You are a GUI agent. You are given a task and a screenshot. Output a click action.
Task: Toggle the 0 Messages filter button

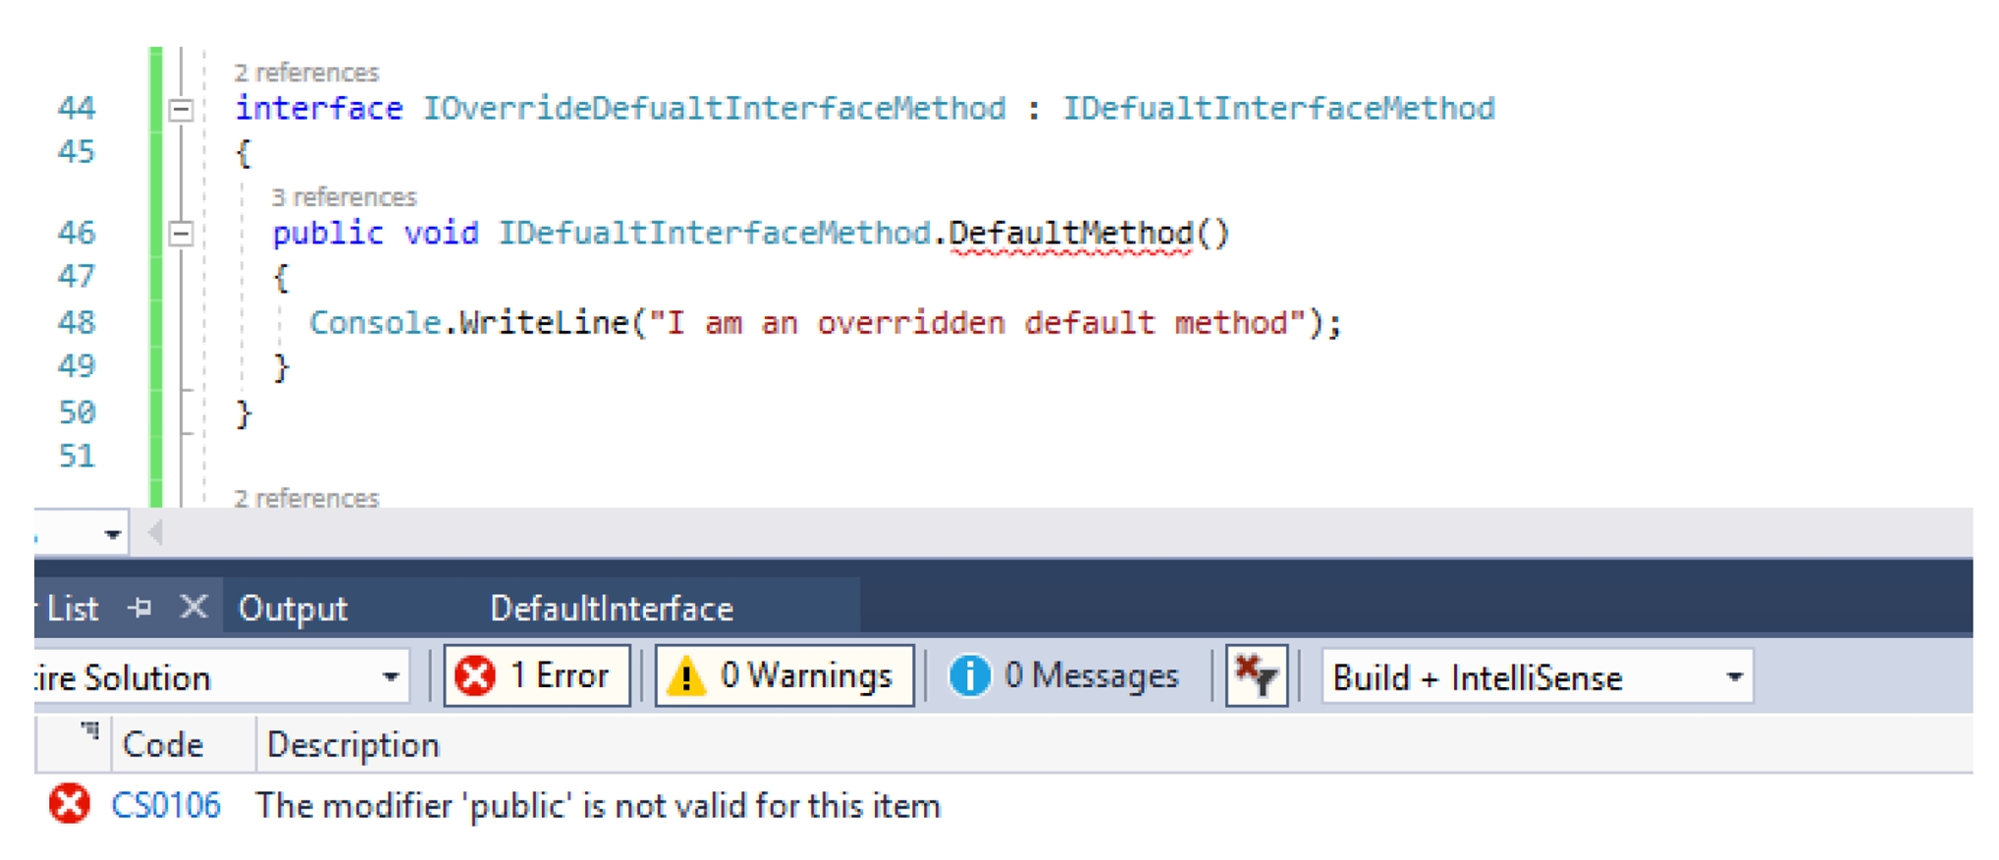tap(1067, 674)
